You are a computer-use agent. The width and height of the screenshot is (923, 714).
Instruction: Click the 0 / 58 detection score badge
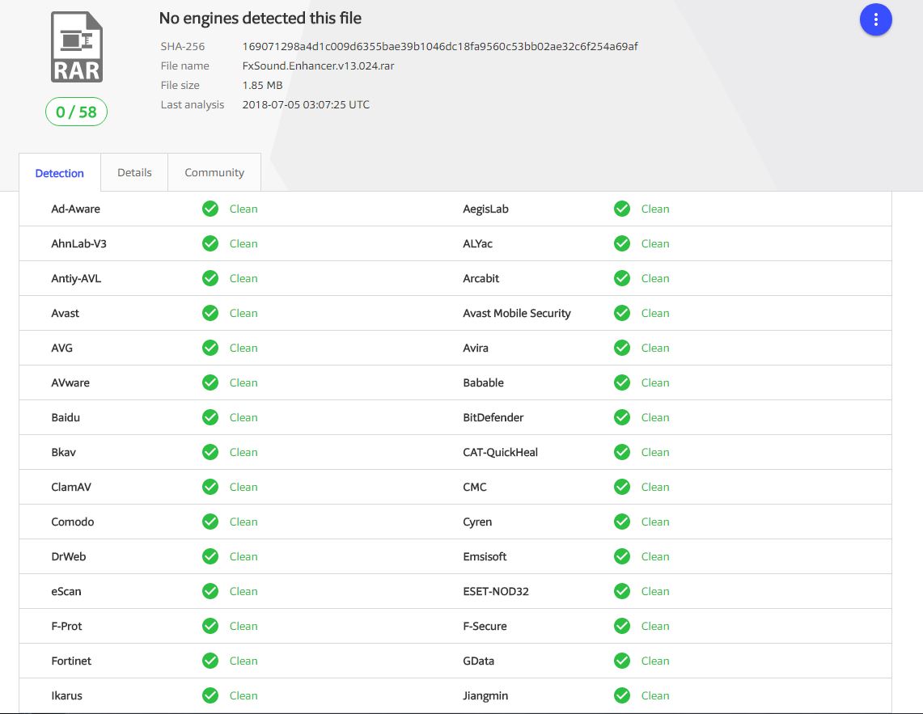pos(77,112)
